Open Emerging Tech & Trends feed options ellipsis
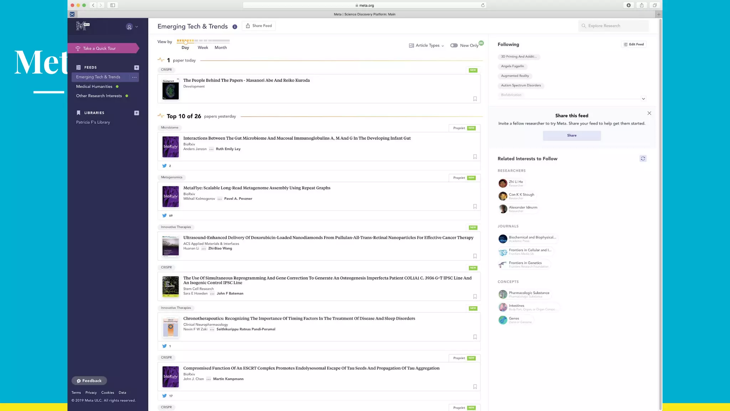Image resolution: width=730 pixels, height=411 pixels. (x=134, y=77)
